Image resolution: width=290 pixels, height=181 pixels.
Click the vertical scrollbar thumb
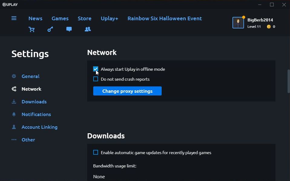click(288, 81)
